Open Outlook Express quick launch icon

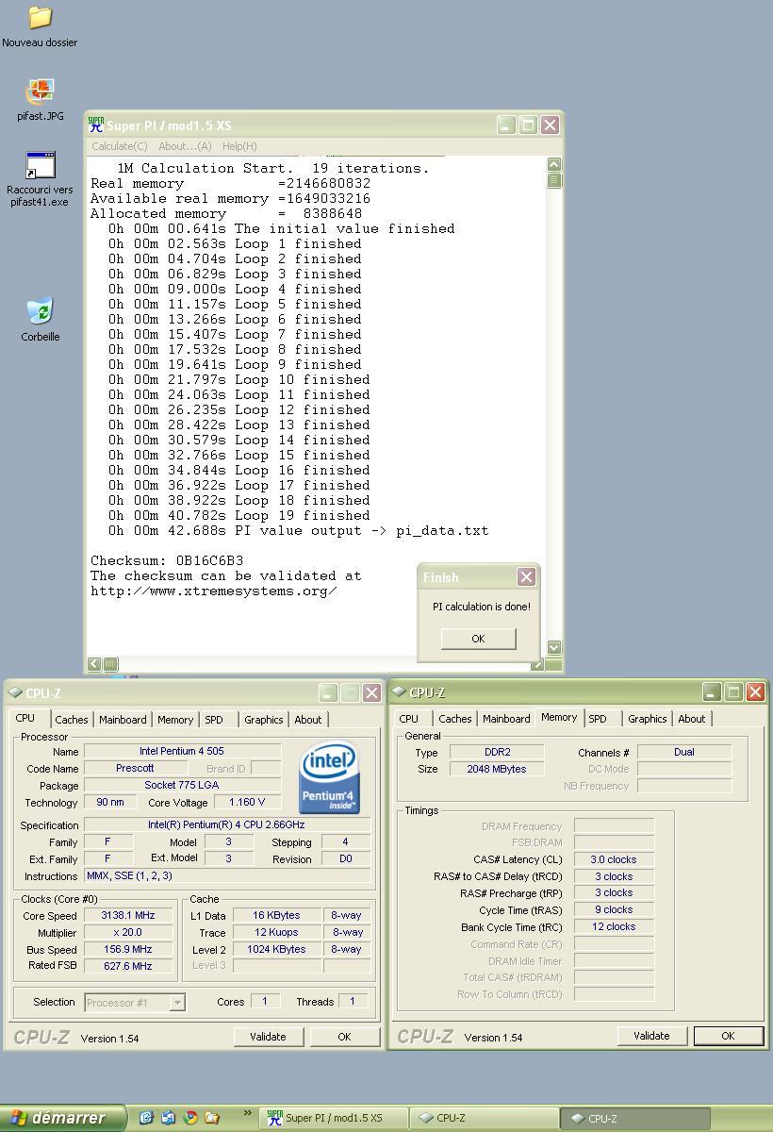pos(168,1118)
